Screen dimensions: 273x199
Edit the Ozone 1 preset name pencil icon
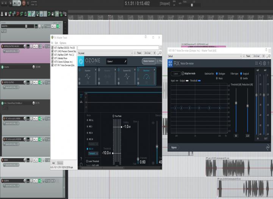[x=126, y=61]
